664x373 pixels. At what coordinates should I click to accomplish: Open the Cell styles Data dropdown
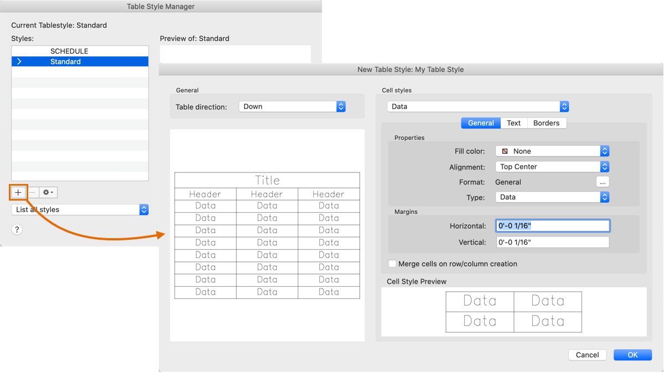tap(476, 106)
